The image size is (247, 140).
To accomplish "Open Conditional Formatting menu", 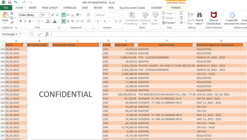I will [132, 18].
